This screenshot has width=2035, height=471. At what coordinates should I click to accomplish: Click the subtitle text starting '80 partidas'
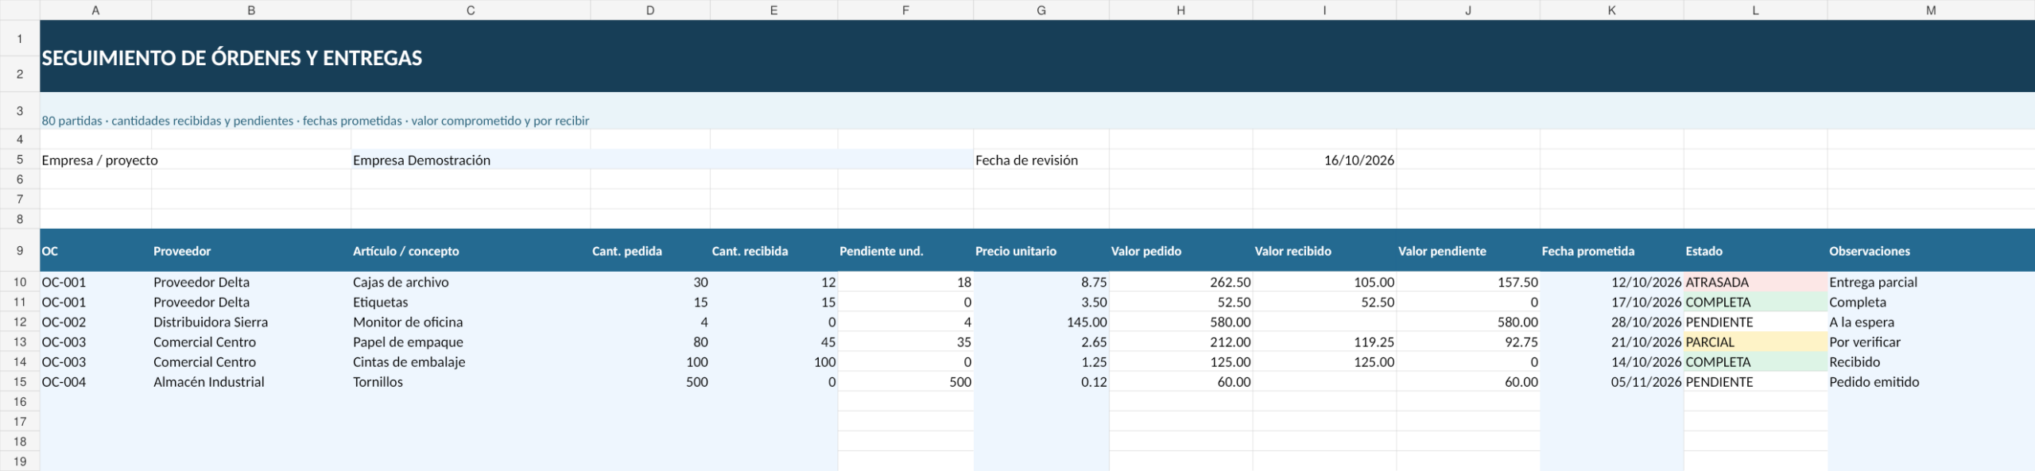click(x=315, y=121)
